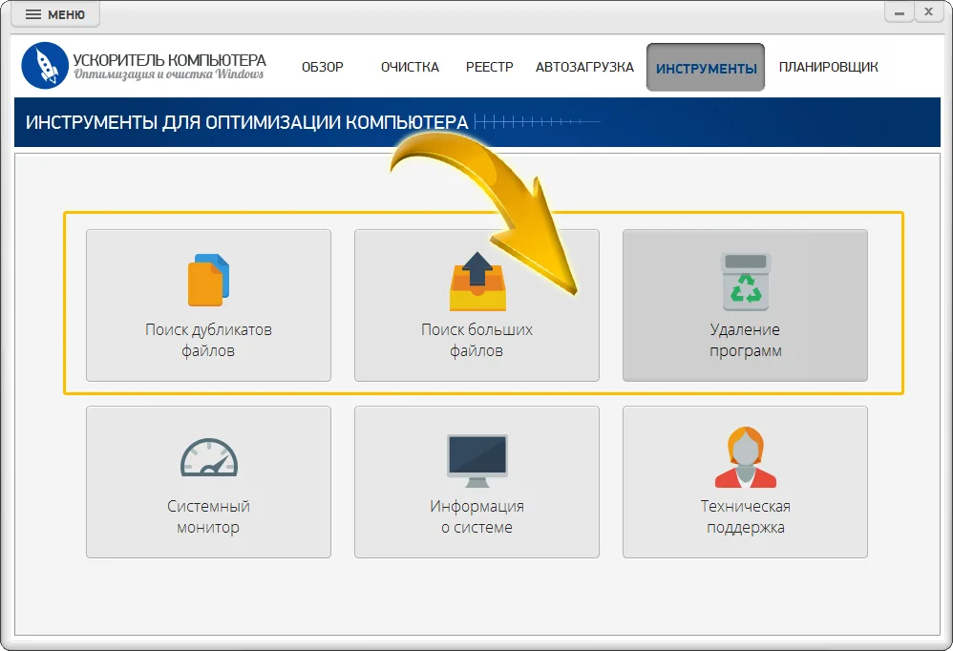Image resolution: width=953 pixels, height=651 pixels.
Task: Click the Инструменты для оптимизации компьютера header
Action: pyautogui.click(x=246, y=122)
